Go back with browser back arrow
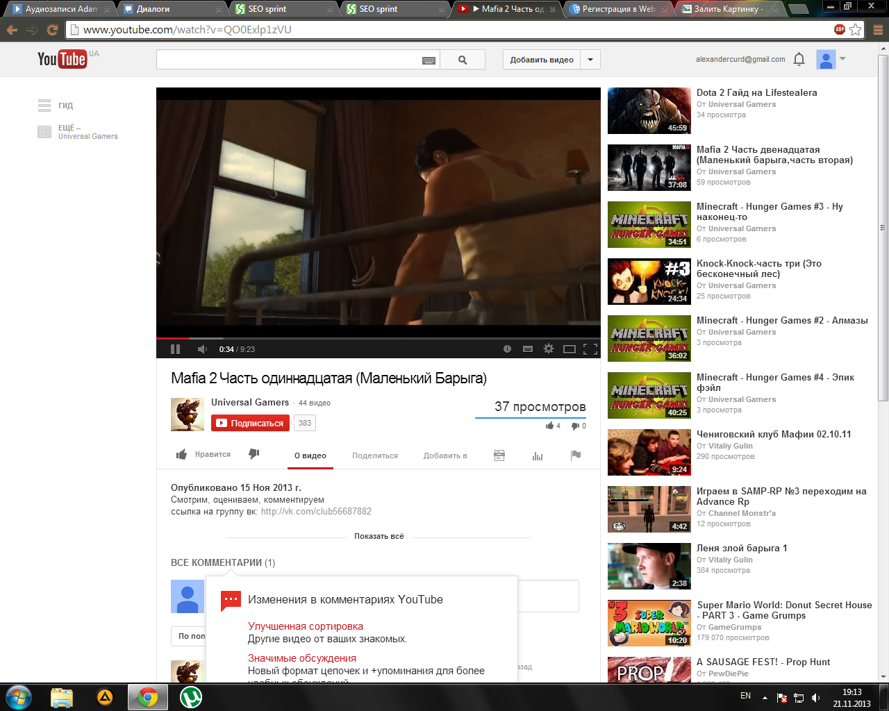 [13, 30]
